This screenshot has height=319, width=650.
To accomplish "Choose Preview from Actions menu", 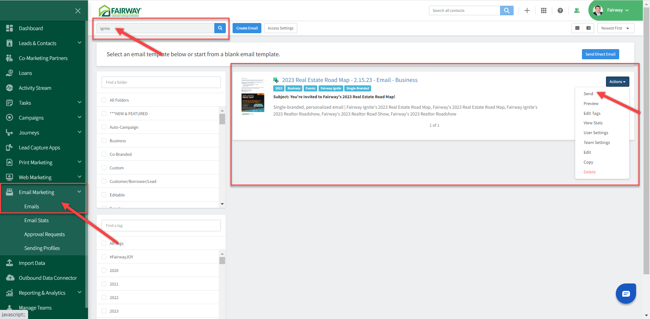I will [x=591, y=104].
